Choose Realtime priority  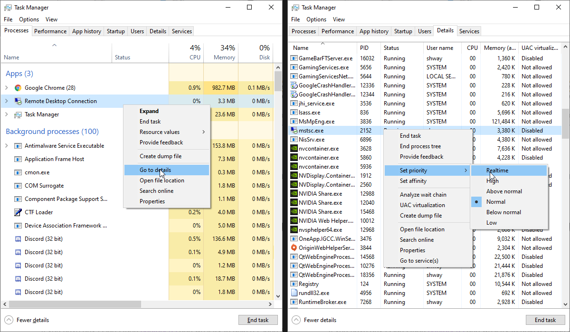[x=509, y=171]
